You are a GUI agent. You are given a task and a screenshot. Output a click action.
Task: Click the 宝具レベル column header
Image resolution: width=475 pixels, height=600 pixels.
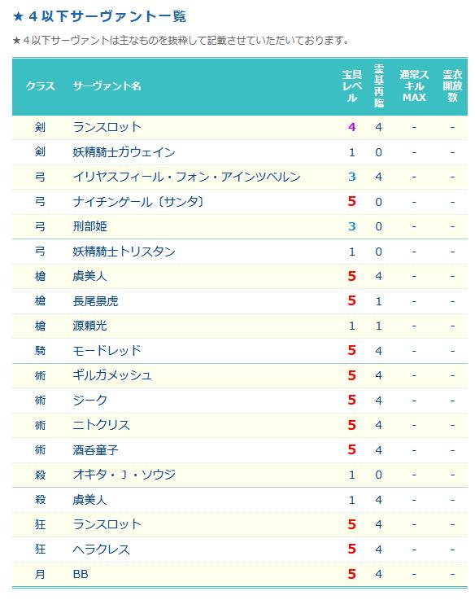352,86
